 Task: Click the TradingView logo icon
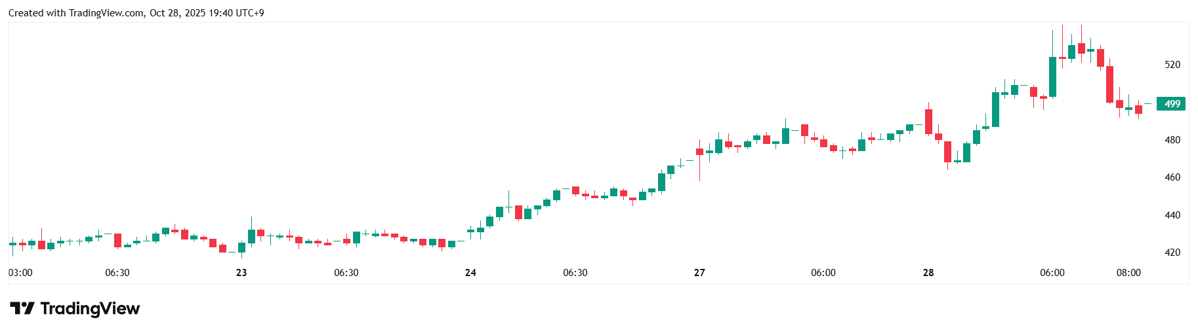pos(22,308)
